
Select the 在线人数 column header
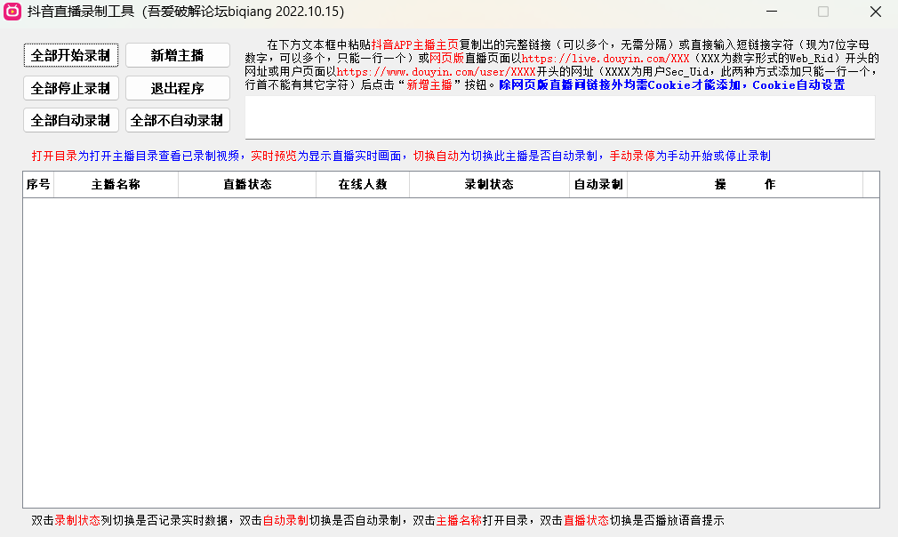[363, 185]
